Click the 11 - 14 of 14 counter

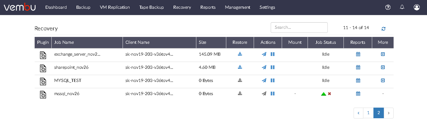pyautogui.click(x=356, y=28)
